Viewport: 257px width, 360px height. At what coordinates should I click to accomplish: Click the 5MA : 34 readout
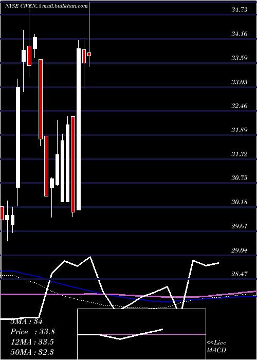click(26, 321)
